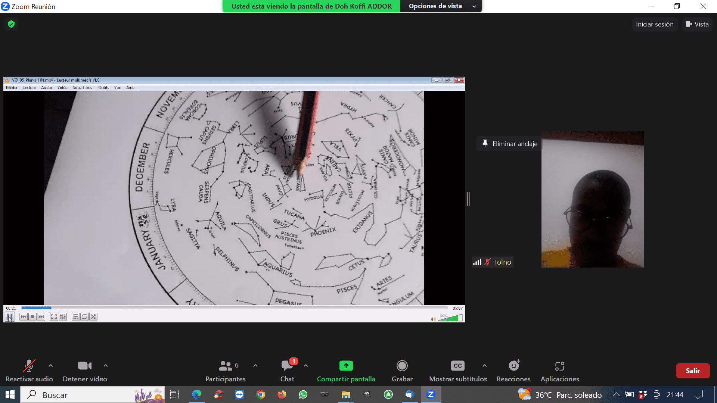The width and height of the screenshot is (717, 403).
Task: Click Mostrar subtítulos CC icon
Action: 458,366
